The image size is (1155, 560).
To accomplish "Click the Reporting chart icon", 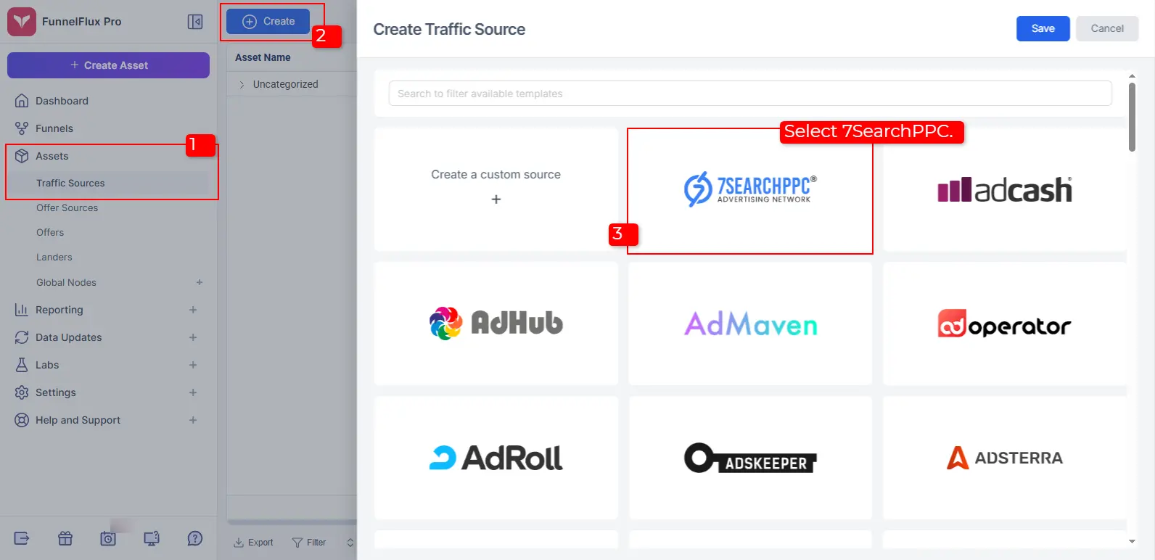I will (22, 310).
